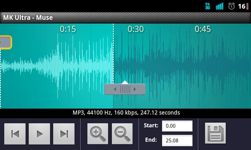Zoom in on the waveform
Viewport: 251px width, 150px height.
point(97,134)
